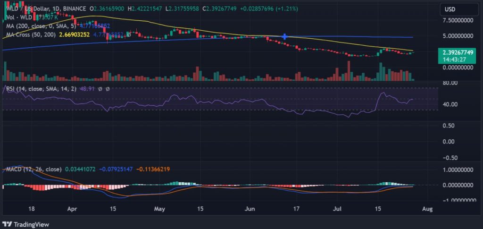The image size is (483, 229).
Task: Select the blue MA cross marker on chart
Action: tap(285, 37)
